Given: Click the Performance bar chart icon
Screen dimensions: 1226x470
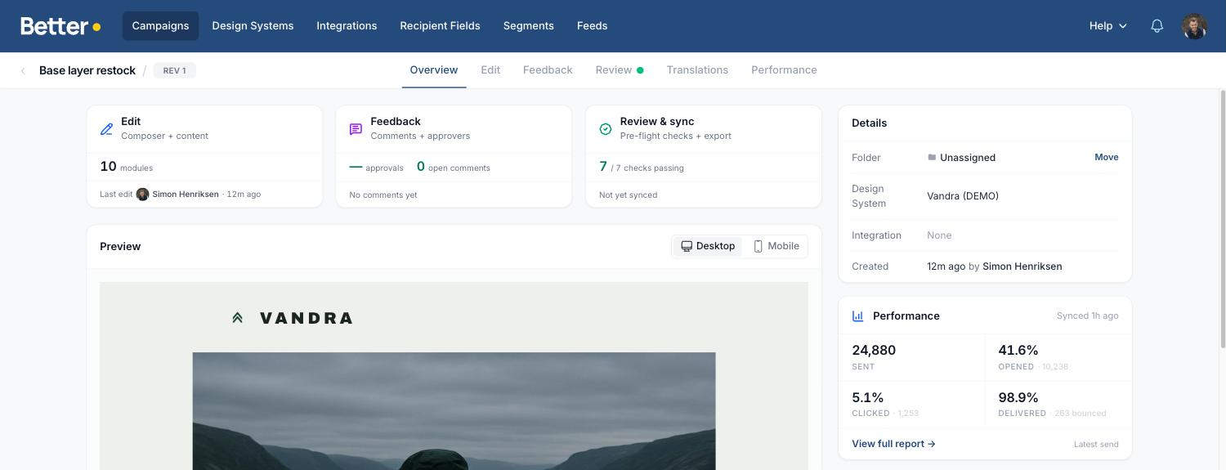Looking at the screenshot, I should point(858,316).
